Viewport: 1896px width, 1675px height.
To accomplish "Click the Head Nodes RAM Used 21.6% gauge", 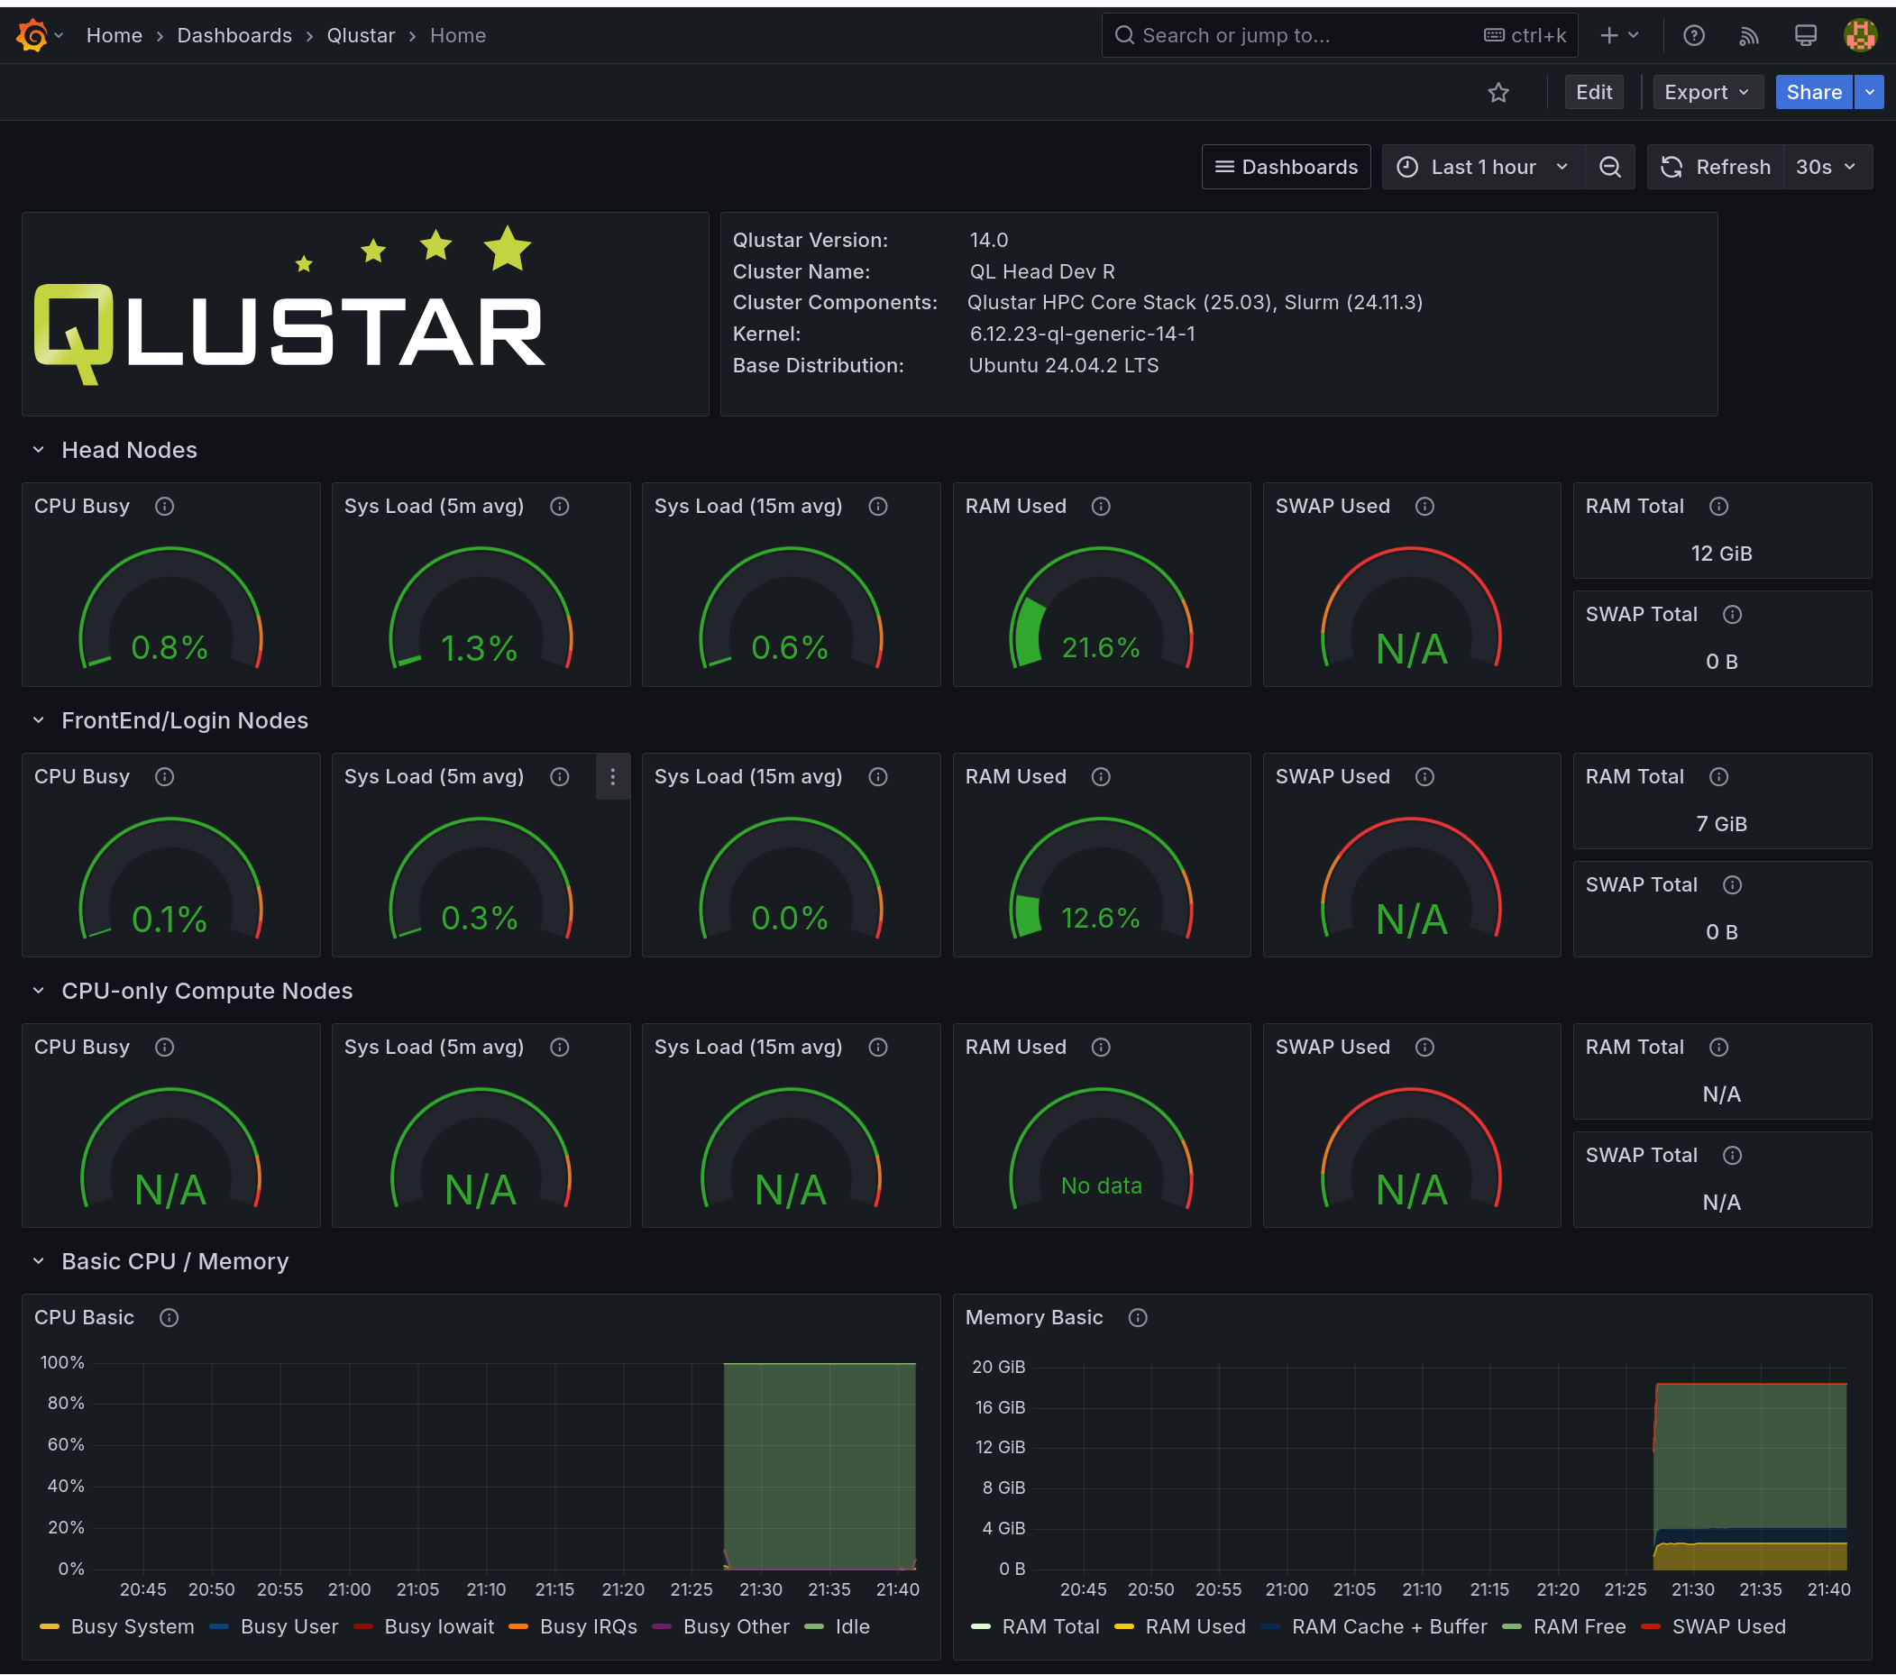I will coord(1101,609).
